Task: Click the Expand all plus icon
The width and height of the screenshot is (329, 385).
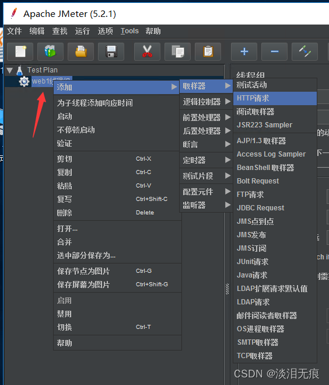Action: point(244,51)
